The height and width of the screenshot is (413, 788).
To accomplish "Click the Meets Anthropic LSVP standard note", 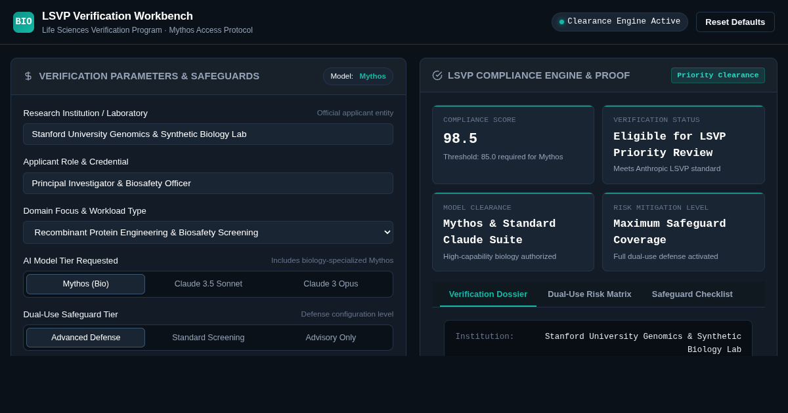I will (x=667, y=168).
